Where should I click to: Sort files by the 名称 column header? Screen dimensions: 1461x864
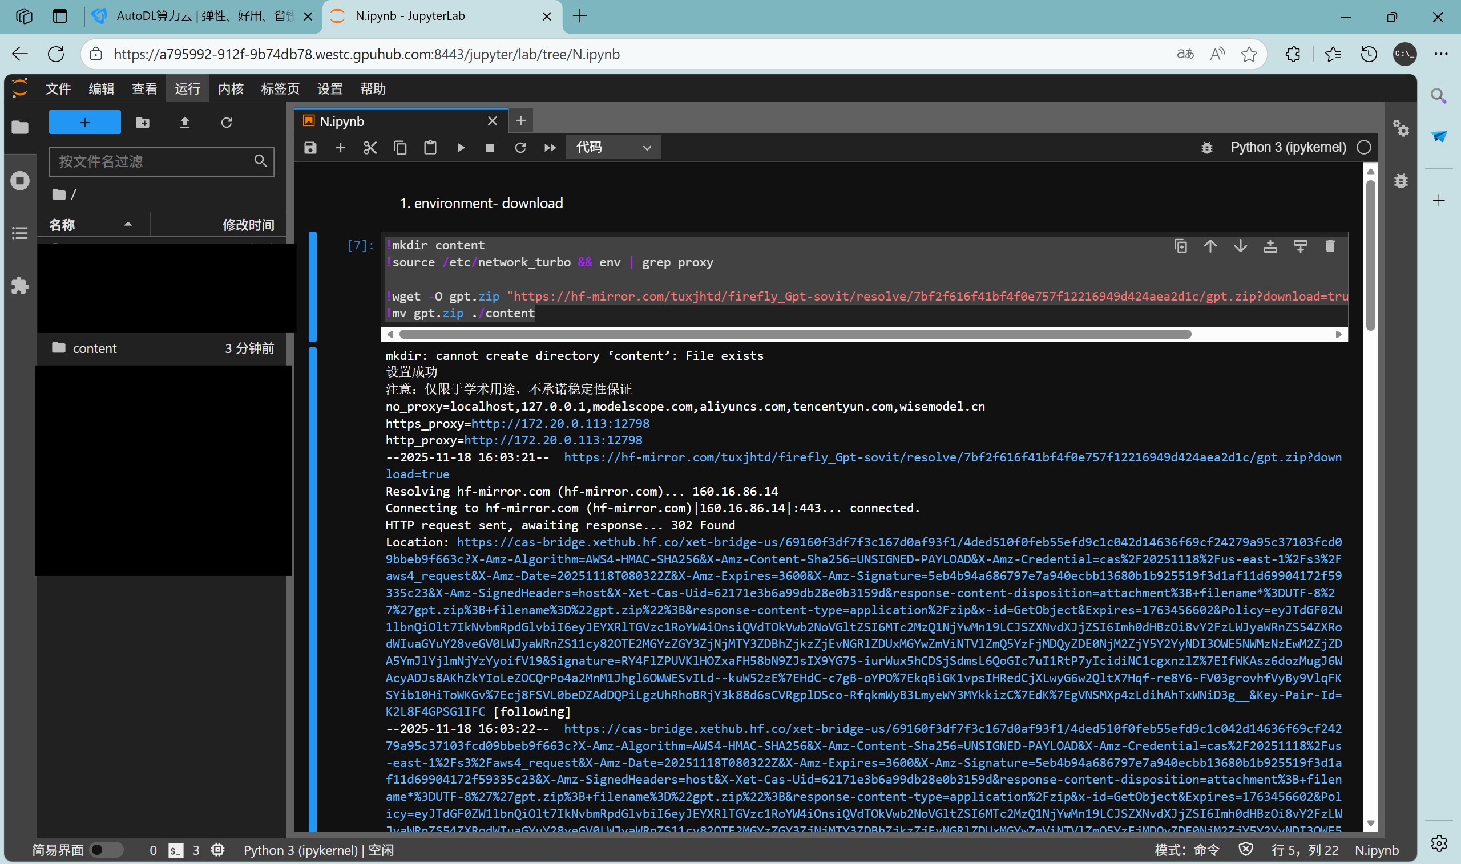coord(62,225)
